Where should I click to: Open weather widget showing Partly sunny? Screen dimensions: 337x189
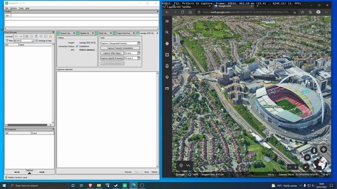284,185
